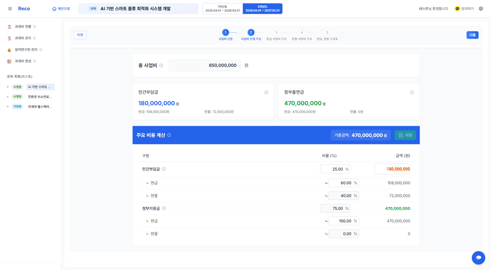Screen dimensions: 491x270
Task: Go to step 2 사업비 전체 구성
Action: pos(251,35)
